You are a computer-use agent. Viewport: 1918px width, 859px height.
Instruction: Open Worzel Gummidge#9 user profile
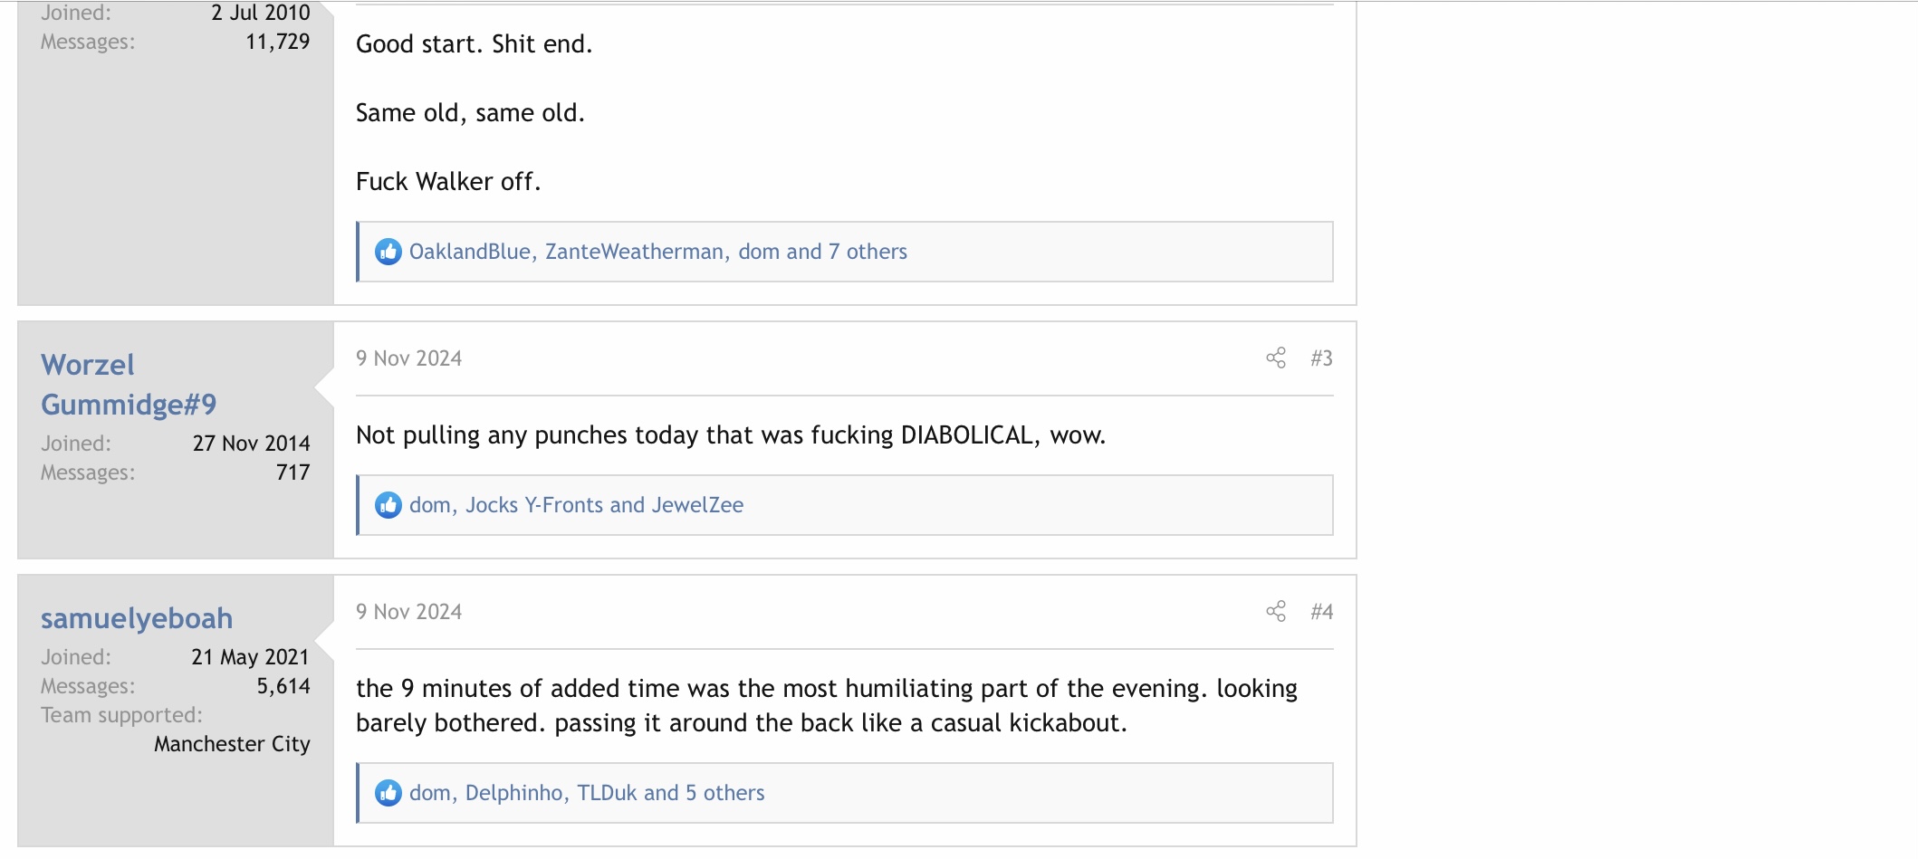pyautogui.click(x=129, y=385)
